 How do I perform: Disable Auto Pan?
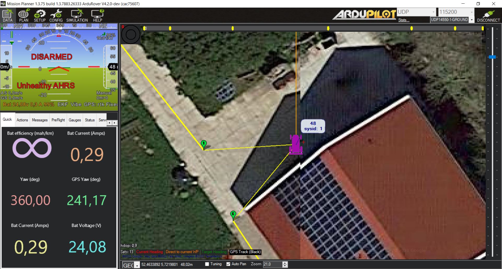[x=228, y=264]
